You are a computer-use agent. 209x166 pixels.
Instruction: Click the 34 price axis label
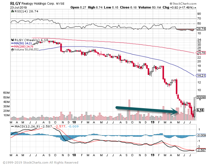coord(199,40)
